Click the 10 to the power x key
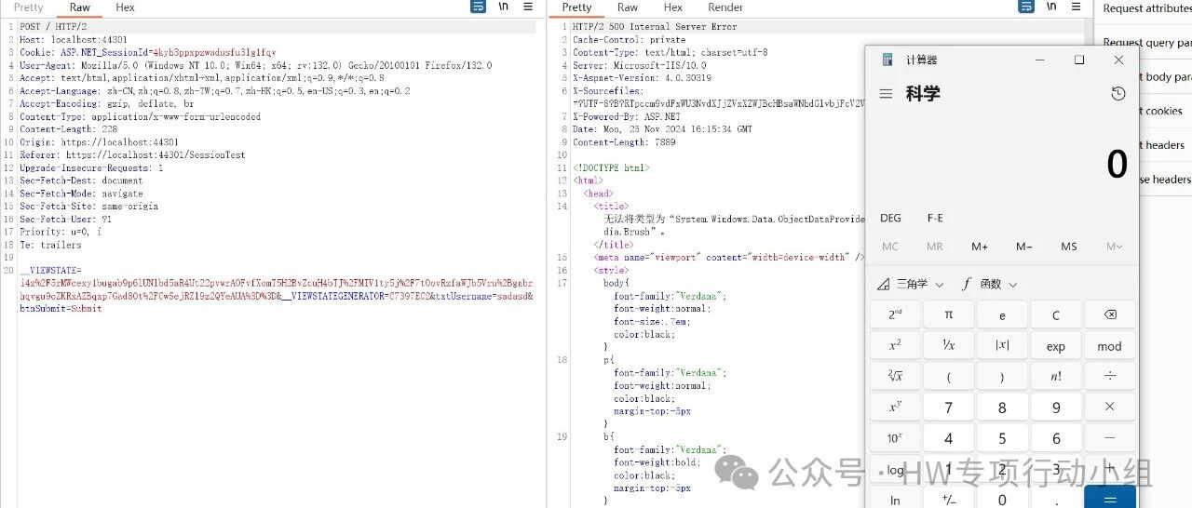The height and width of the screenshot is (508, 1192). point(895,438)
